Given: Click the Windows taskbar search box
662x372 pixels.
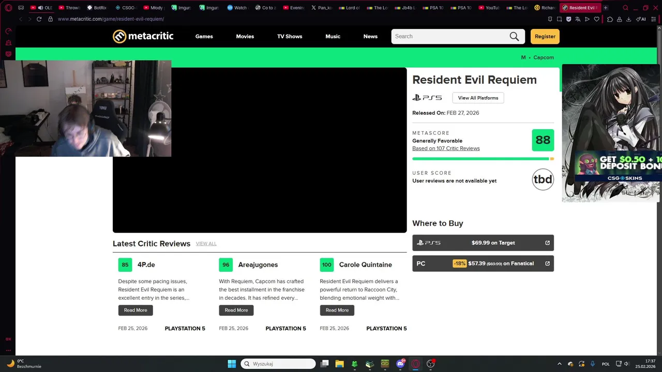Looking at the screenshot, I should coord(278,364).
